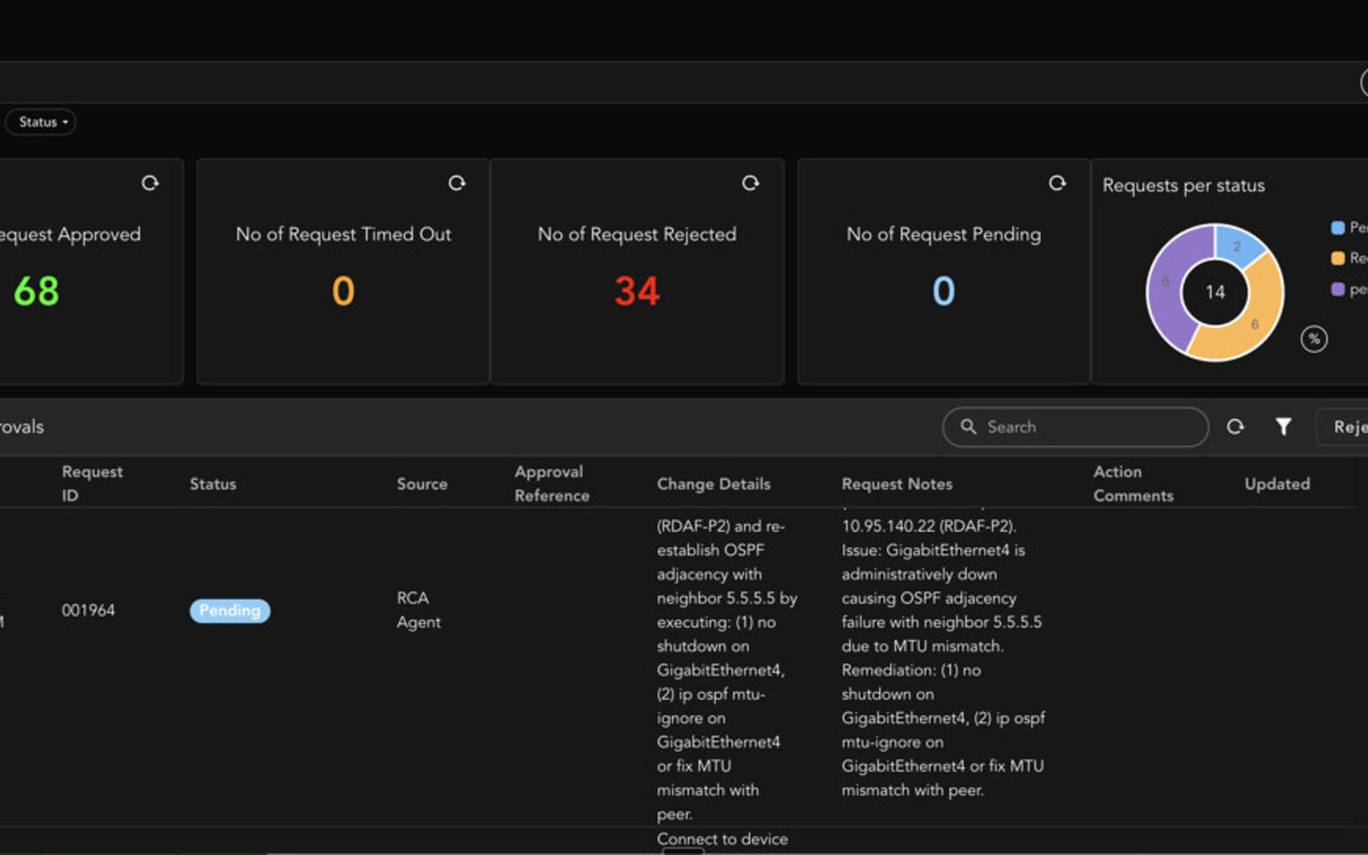Viewport: 1368px width, 855px height.
Task: Click the 68 approved count
Action: click(37, 292)
